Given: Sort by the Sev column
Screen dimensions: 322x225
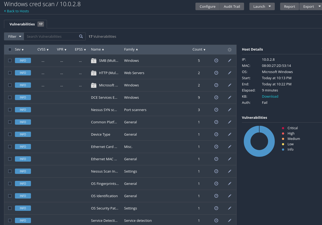Looking at the screenshot, I should (x=19, y=49).
